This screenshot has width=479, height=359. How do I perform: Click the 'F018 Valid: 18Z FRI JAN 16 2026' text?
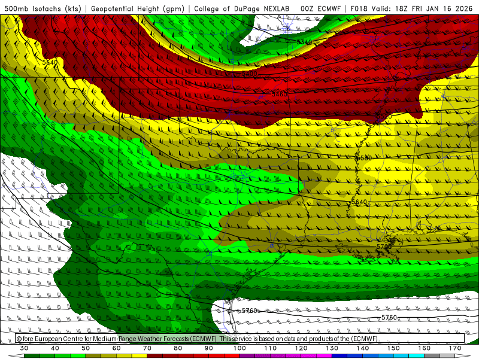point(411,8)
